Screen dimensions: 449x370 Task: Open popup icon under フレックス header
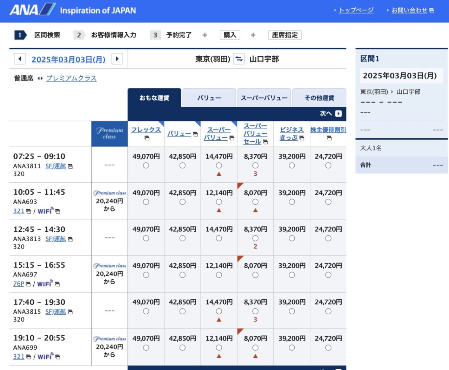[147, 138]
